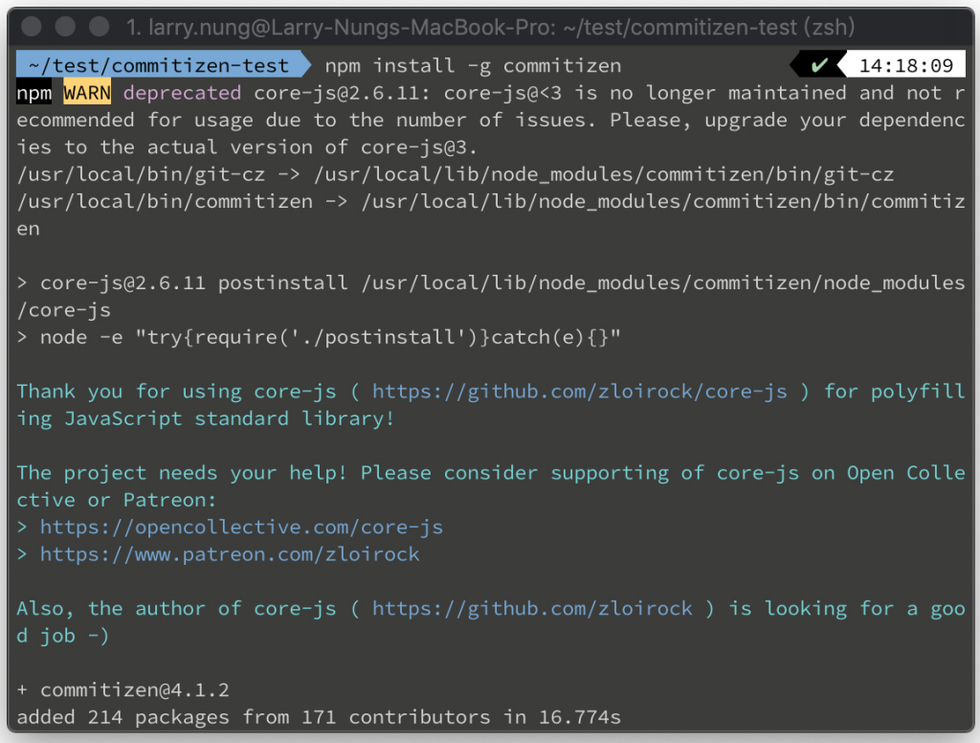The width and height of the screenshot is (980, 743).
Task: Open the https://www.patreon.com/zloirock link
Action: click(230, 554)
